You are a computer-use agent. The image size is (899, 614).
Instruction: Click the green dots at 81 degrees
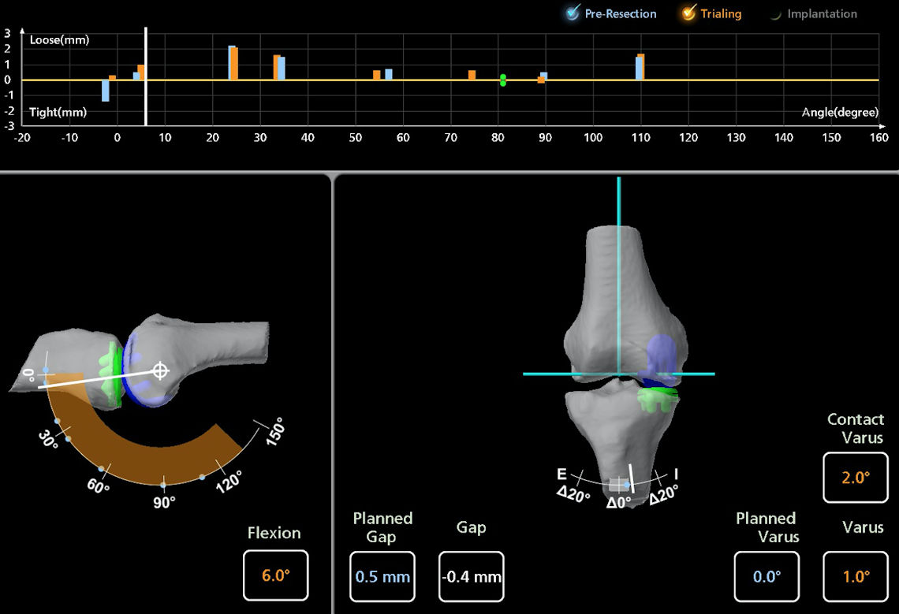[503, 80]
